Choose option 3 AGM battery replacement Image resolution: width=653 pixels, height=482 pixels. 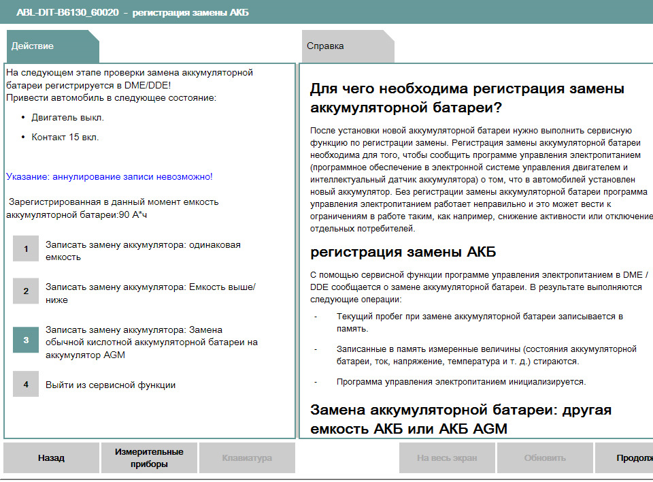tap(26, 340)
